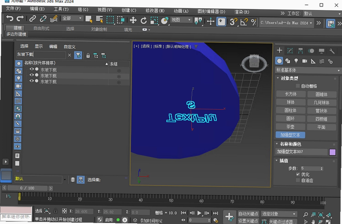The image size is (342, 224).
Task: Toggle the 设置关键点 set key mode
Action: pos(248,221)
